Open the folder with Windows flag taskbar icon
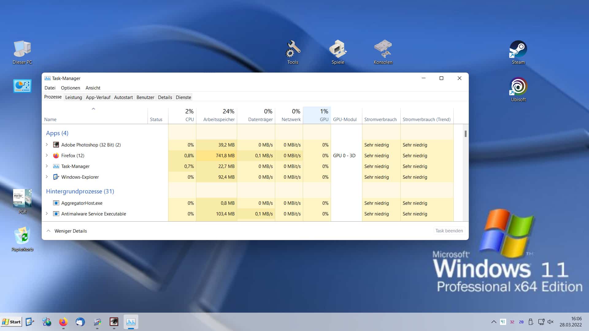The image size is (589, 331). coord(97,322)
